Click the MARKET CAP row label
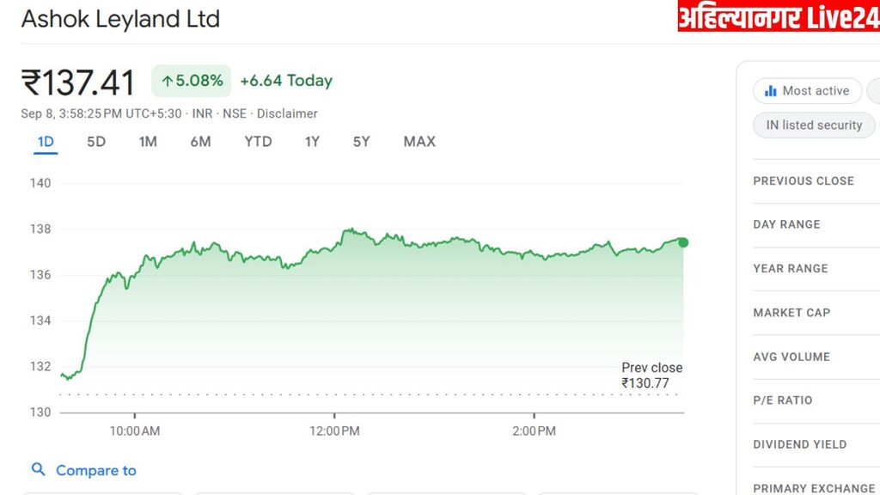The image size is (880, 495). pos(791,313)
